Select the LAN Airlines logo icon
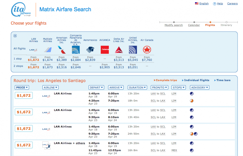 (33, 50)
